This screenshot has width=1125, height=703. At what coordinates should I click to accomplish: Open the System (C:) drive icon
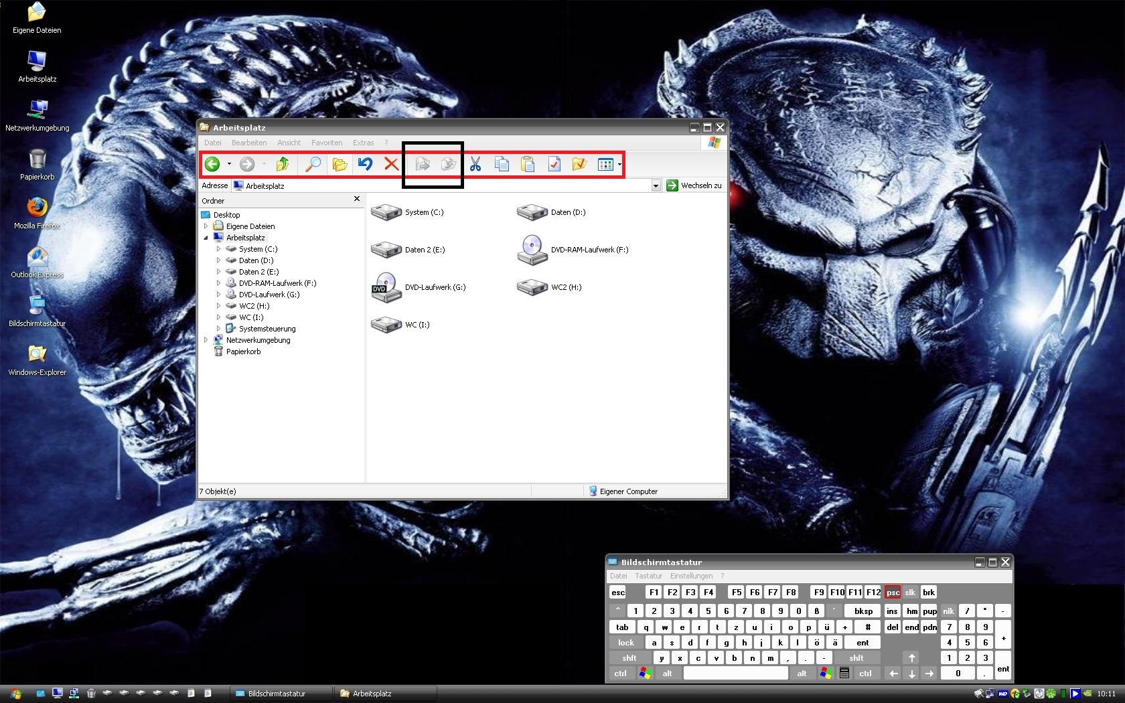tap(386, 212)
